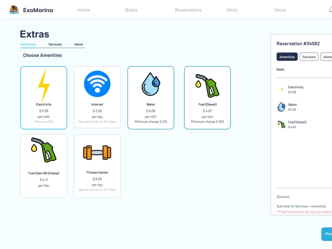Click Minimum charge $ 350 text

tap(207, 122)
